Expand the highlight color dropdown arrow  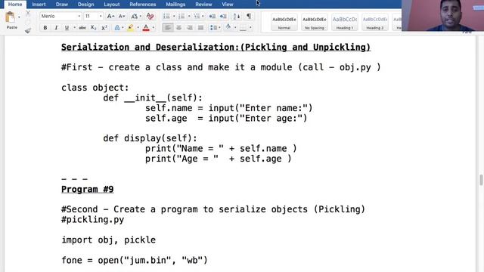point(138,28)
